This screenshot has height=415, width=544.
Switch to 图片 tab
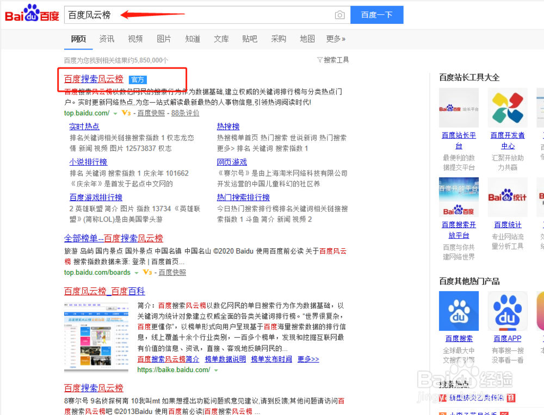(x=164, y=39)
